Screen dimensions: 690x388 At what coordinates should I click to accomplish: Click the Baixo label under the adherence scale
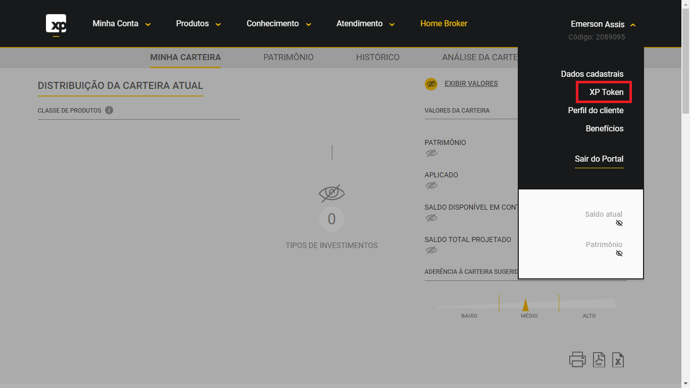coord(469,316)
